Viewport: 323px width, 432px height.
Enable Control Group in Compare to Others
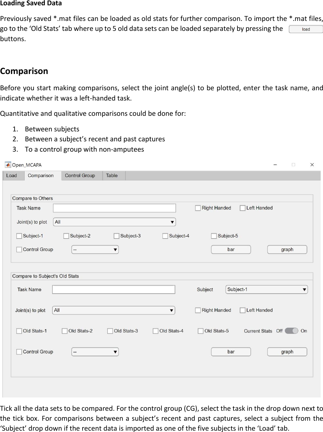(19, 249)
